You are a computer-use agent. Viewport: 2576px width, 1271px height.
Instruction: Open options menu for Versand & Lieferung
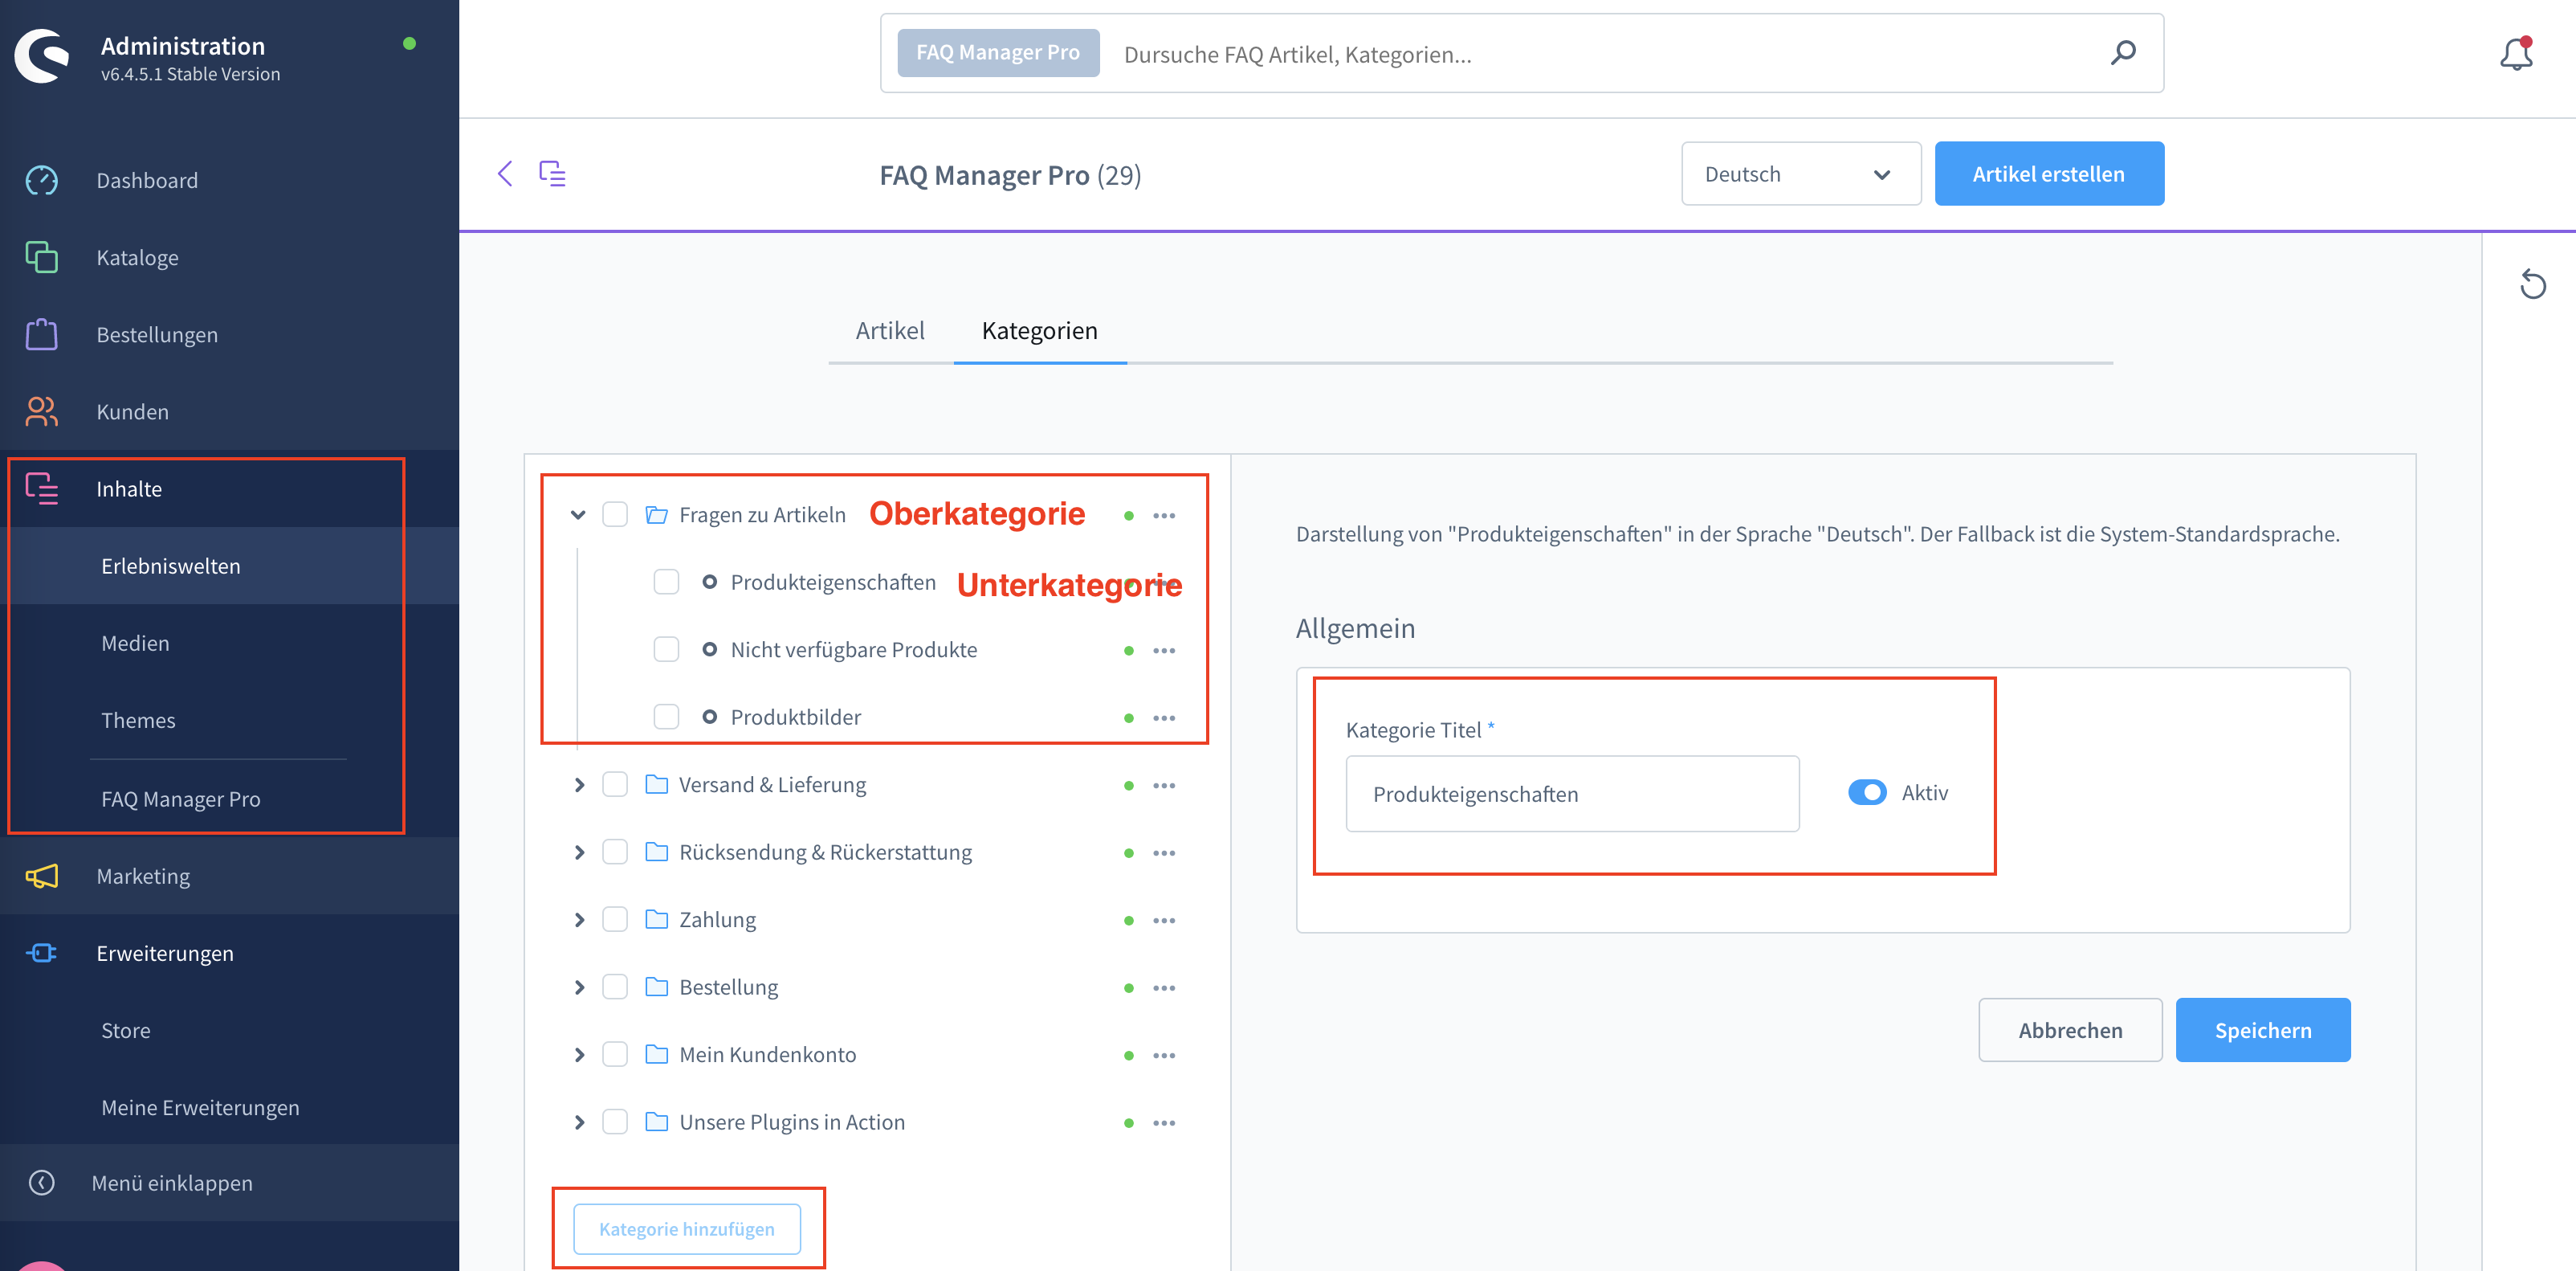click(x=1164, y=786)
